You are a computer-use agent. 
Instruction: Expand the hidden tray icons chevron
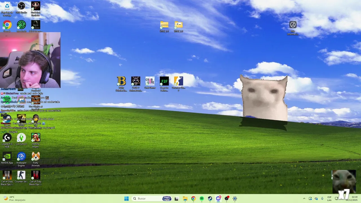coord(304,198)
